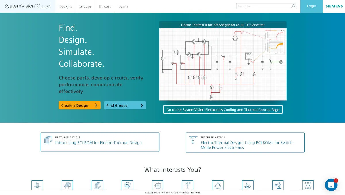345x195 pixels.
Task: Select the power line tower interest icon
Action: pos(188,185)
